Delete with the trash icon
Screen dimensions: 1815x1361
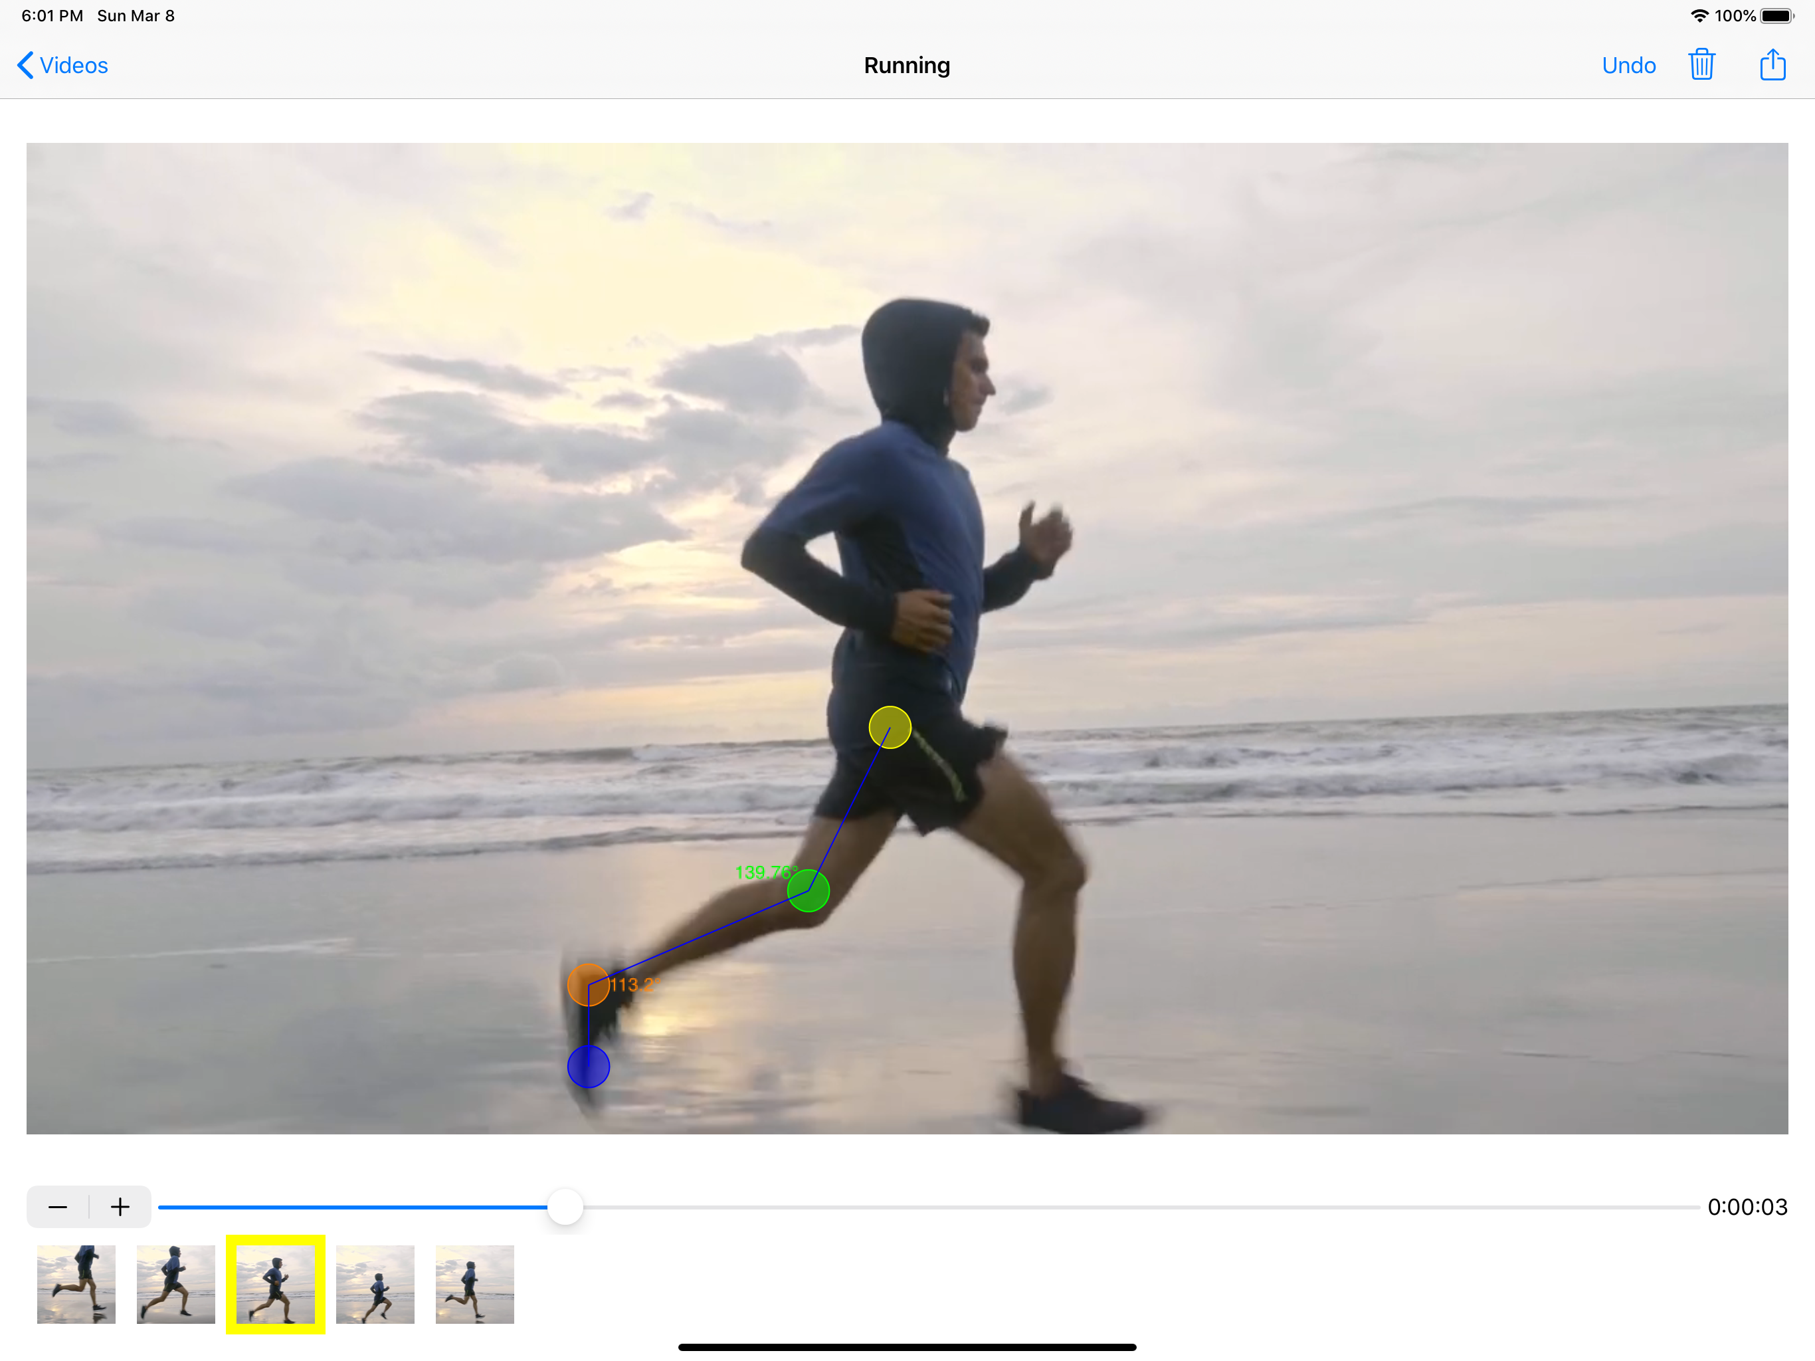pos(1701,64)
